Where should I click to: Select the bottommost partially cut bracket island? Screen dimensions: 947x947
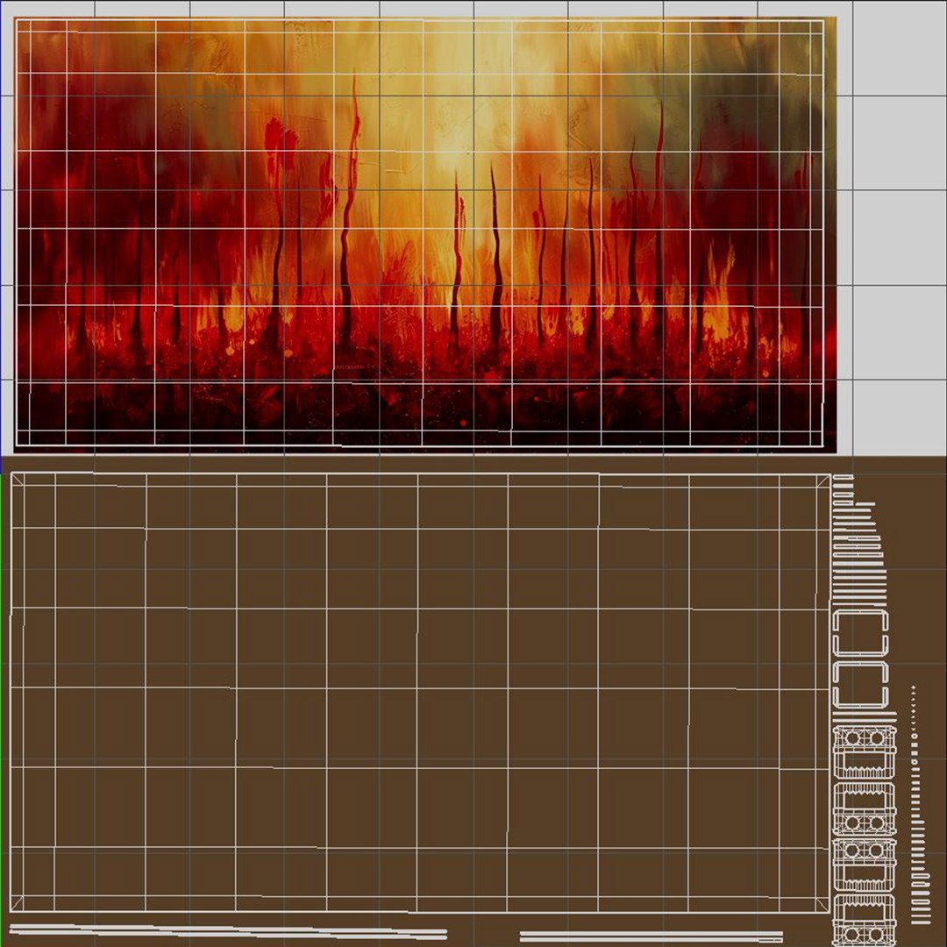tap(864, 921)
